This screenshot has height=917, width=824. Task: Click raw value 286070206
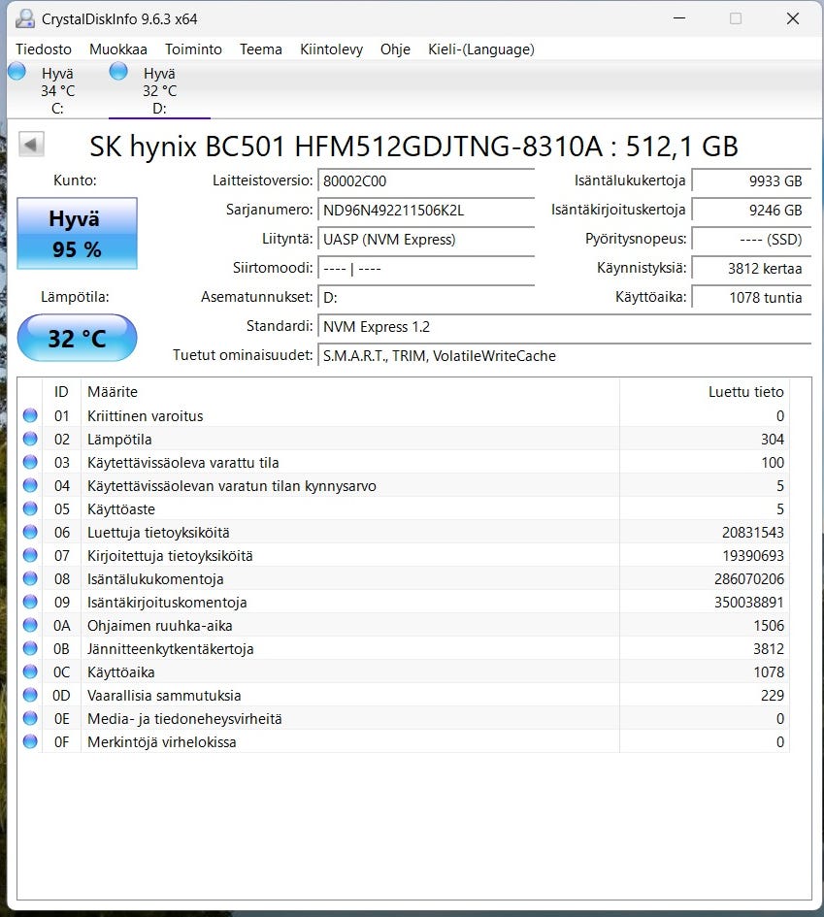749,579
